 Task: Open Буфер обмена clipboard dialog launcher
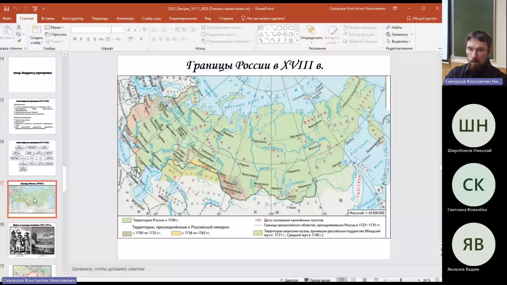pos(26,49)
